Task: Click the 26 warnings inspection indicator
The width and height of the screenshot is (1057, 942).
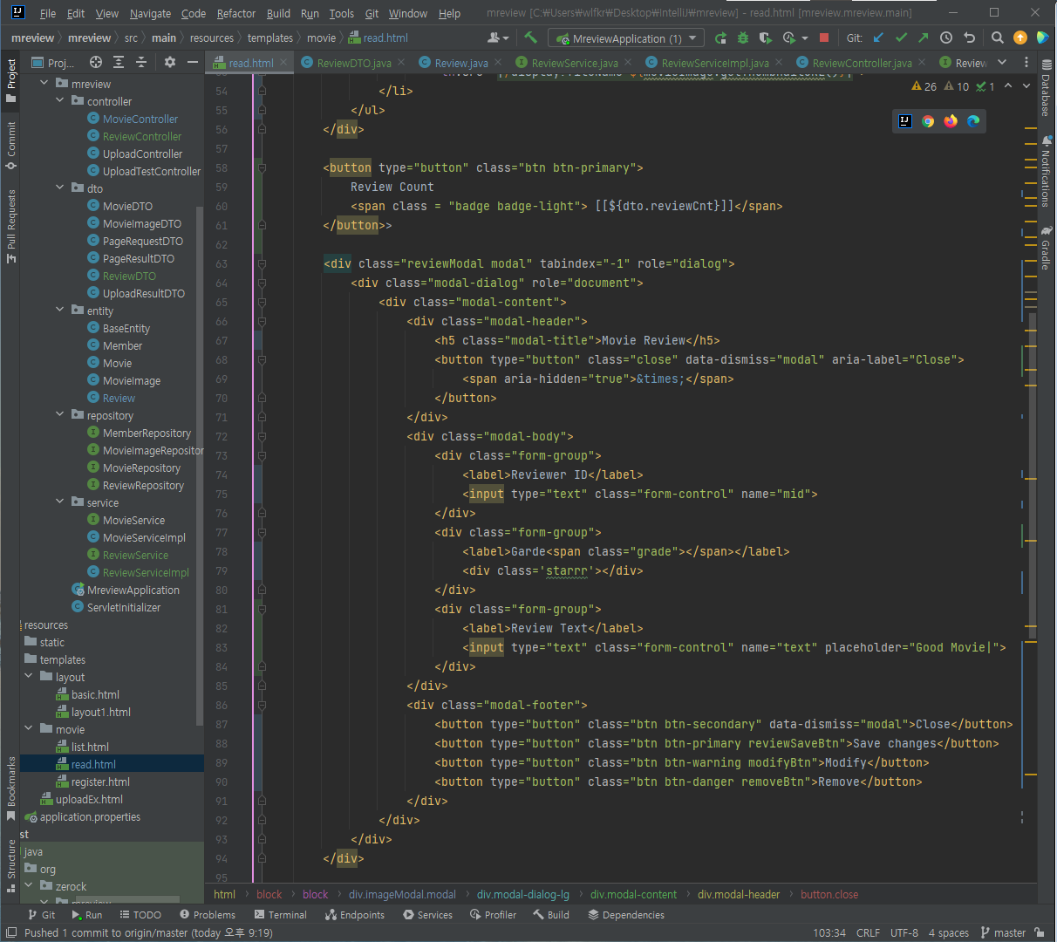Action: pyautogui.click(x=924, y=86)
